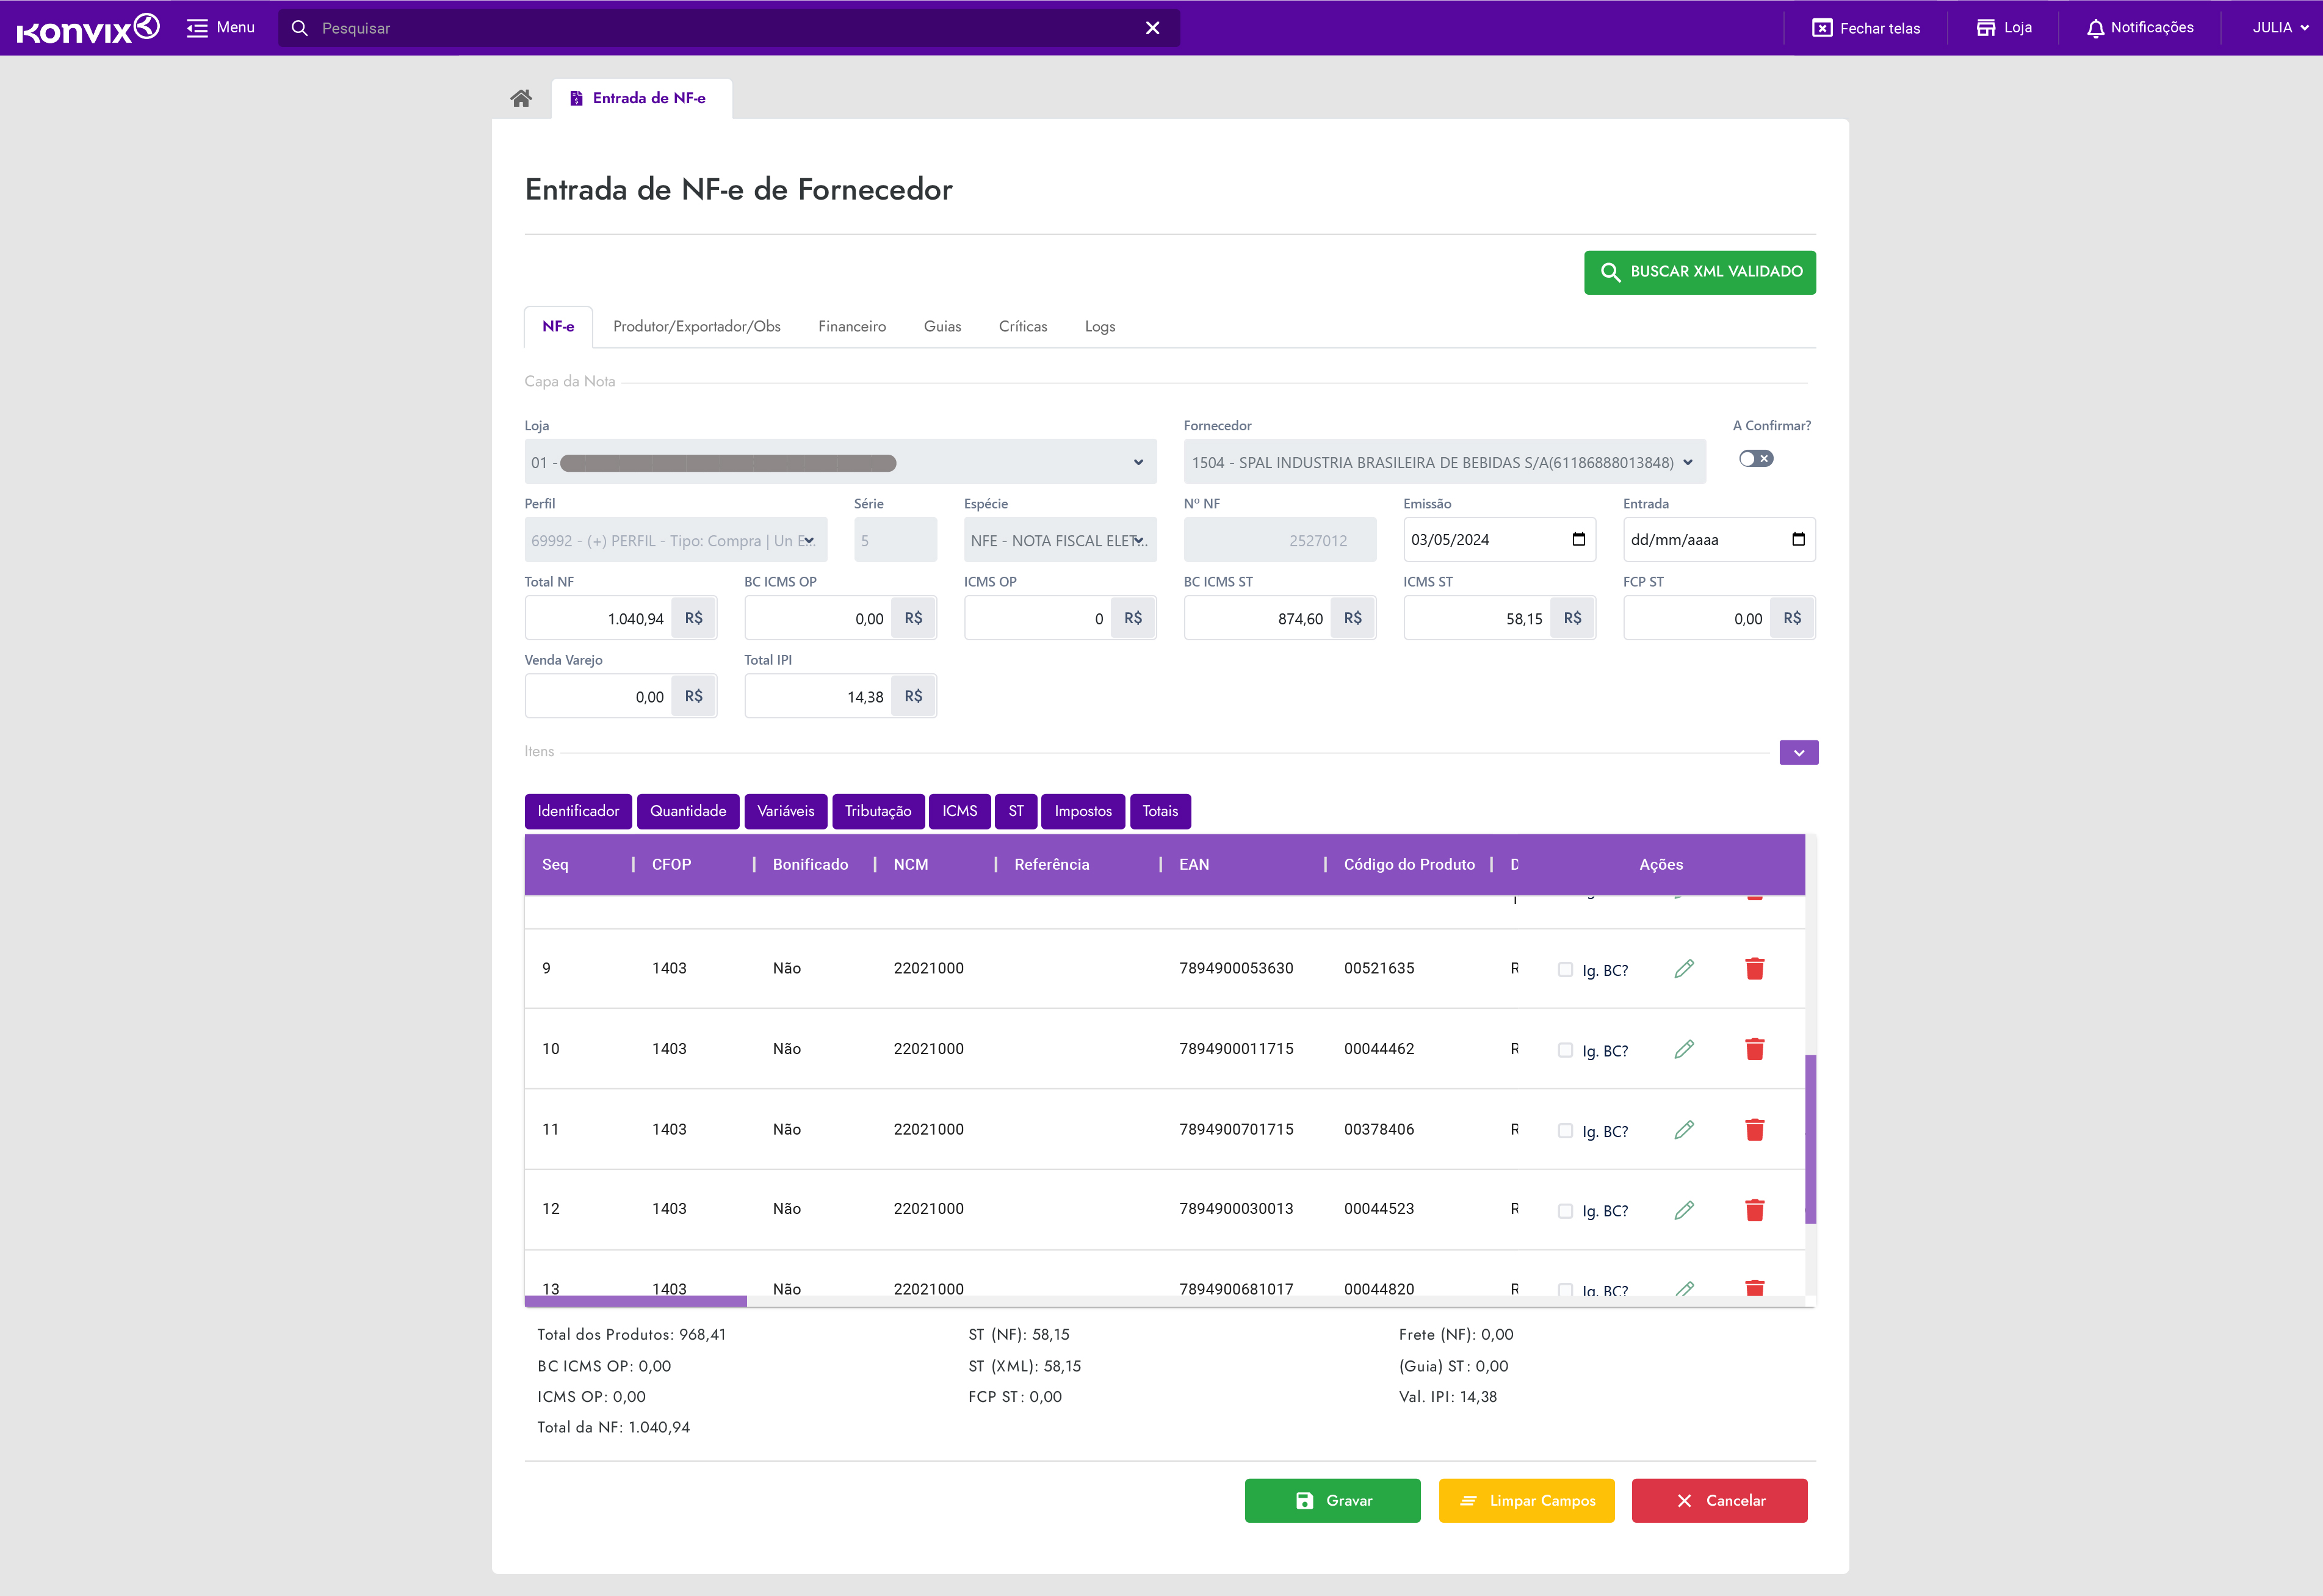Click edit pencil for item seq 12
2323x1596 pixels.
pyautogui.click(x=1684, y=1210)
